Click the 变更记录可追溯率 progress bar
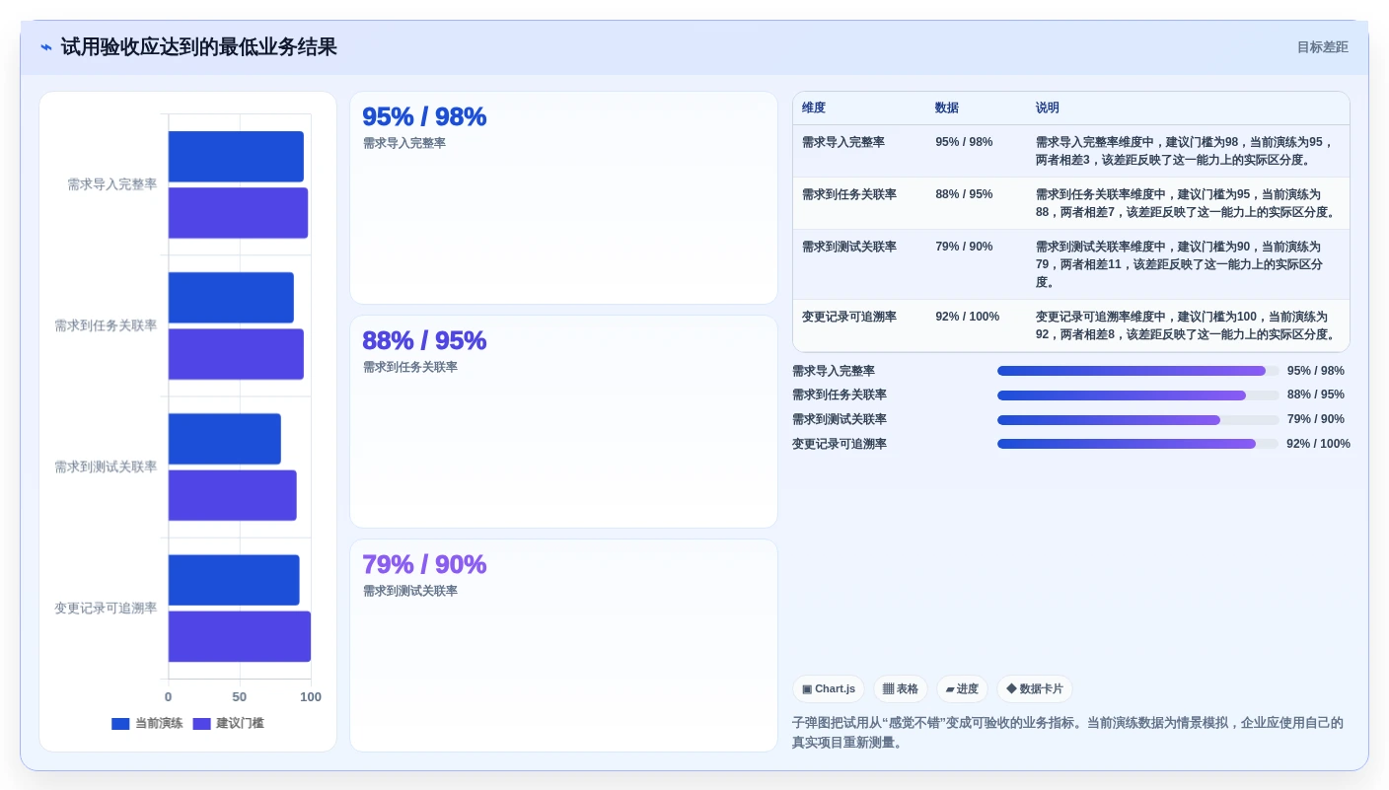Screen dimensions: 1389x790 click(1137, 444)
